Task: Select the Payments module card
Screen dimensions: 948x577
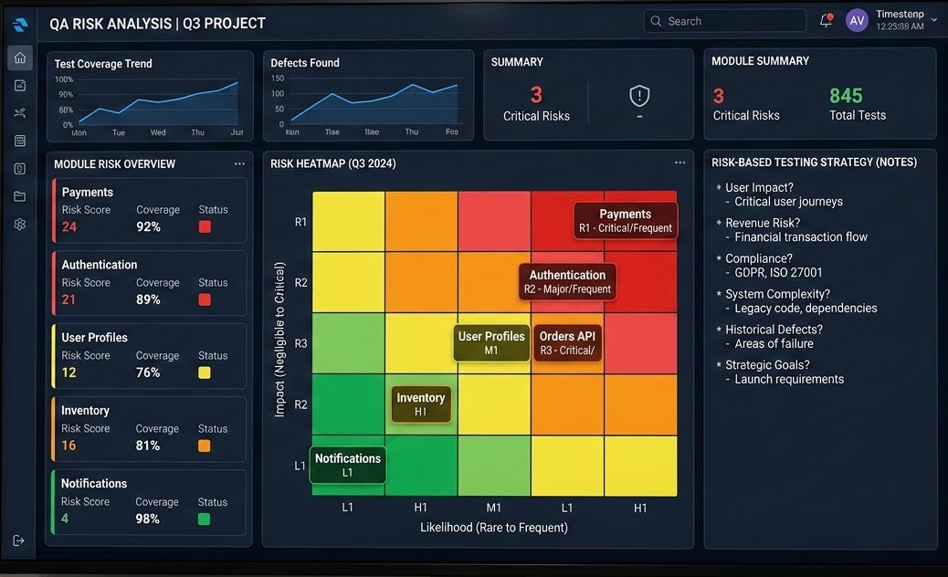Action: (x=148, y=210)
